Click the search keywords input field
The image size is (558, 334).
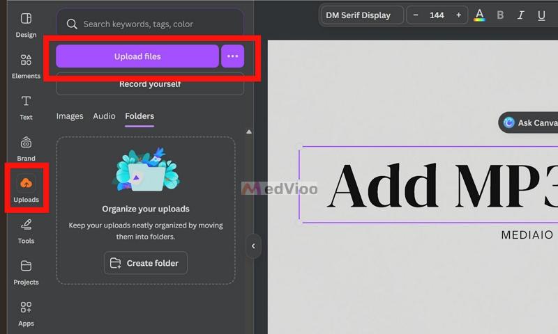pyautogui.click(x=150, y=24)
